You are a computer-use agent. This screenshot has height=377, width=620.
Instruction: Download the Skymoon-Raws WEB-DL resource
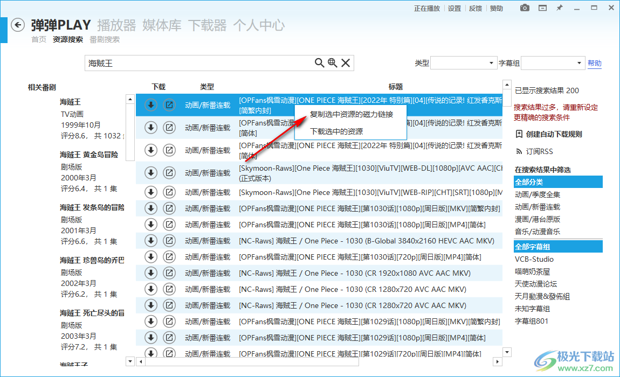pos(150,173)
